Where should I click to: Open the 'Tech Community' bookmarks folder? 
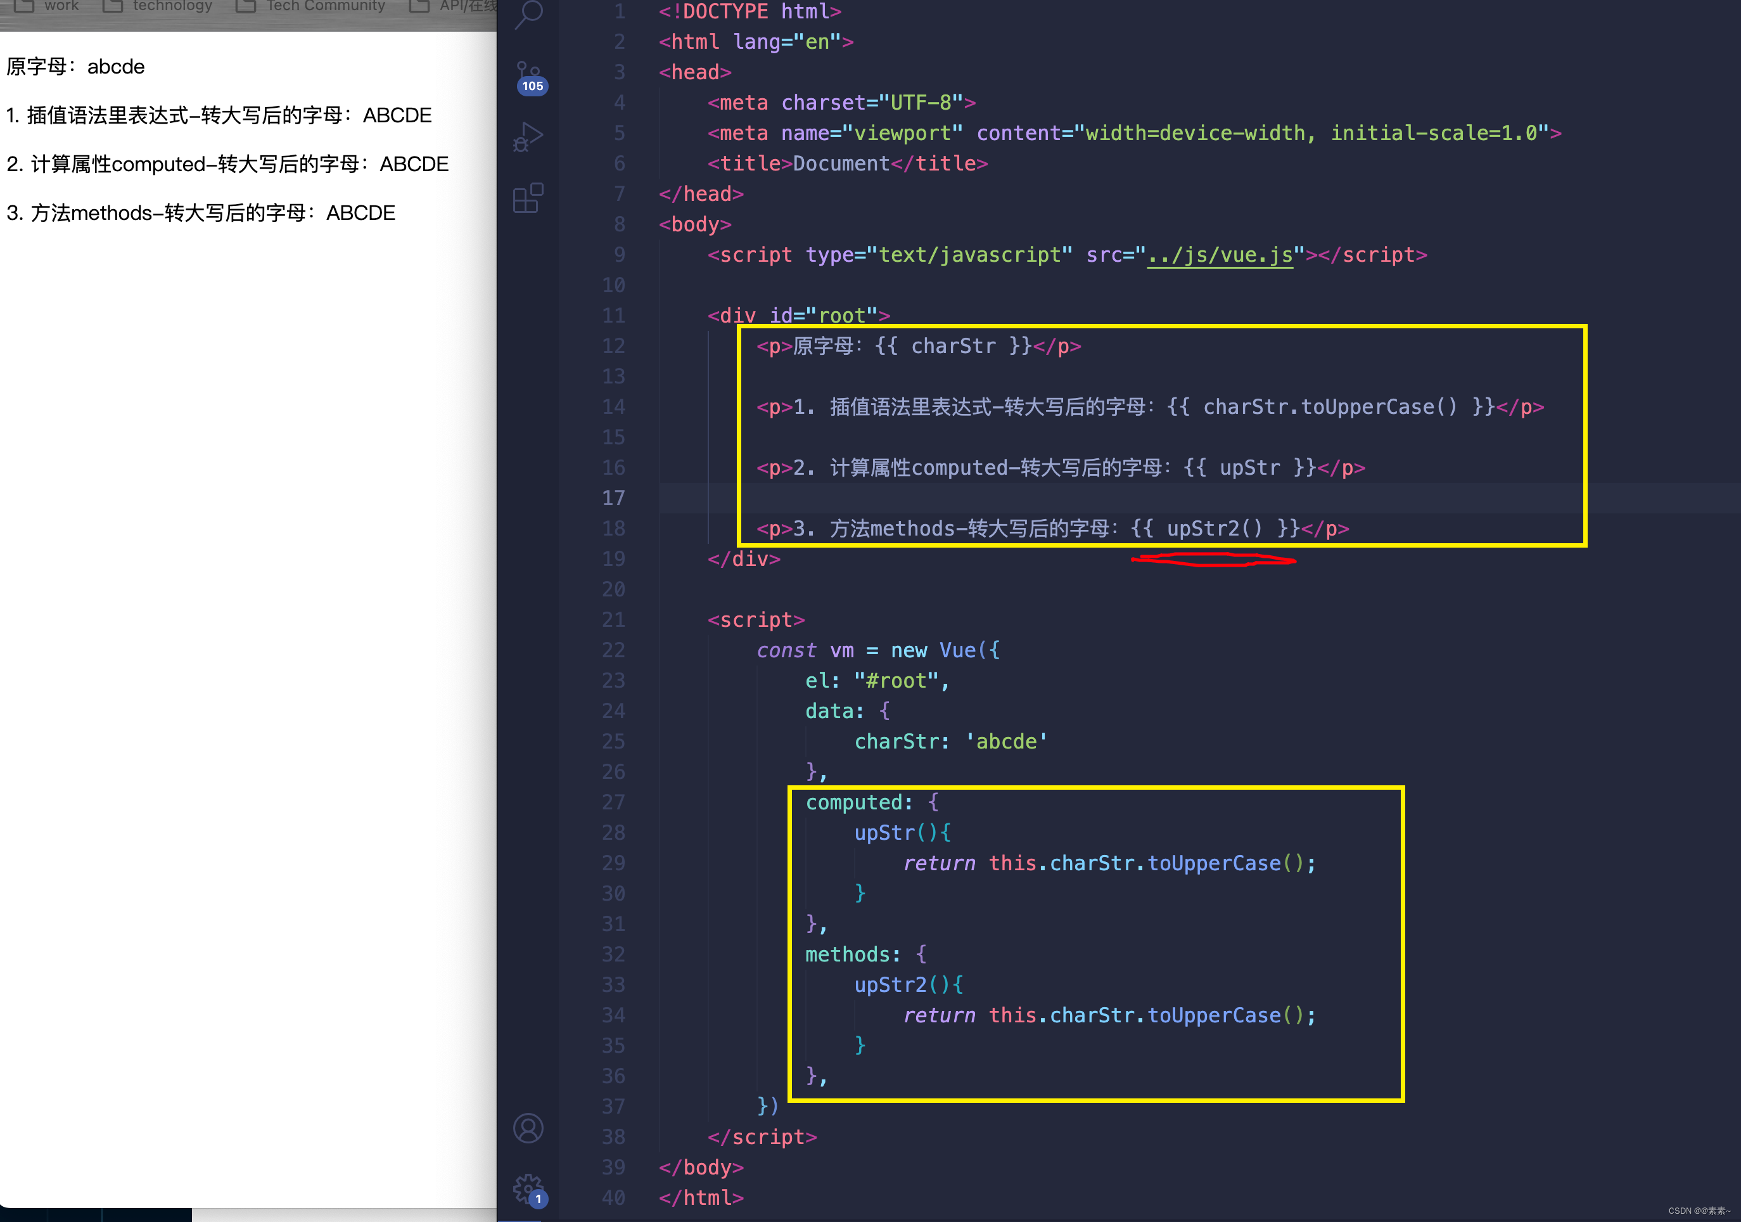point(311,6)
